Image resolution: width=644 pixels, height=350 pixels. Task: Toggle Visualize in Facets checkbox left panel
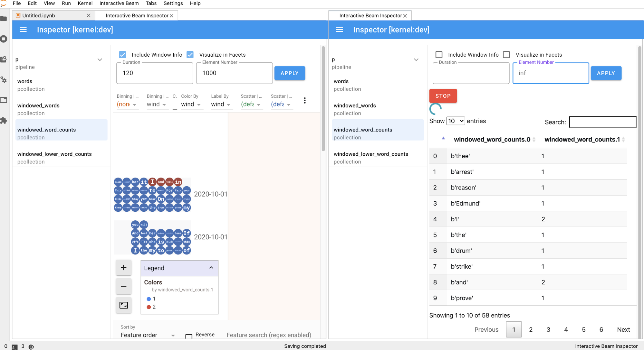click(190, 55)
